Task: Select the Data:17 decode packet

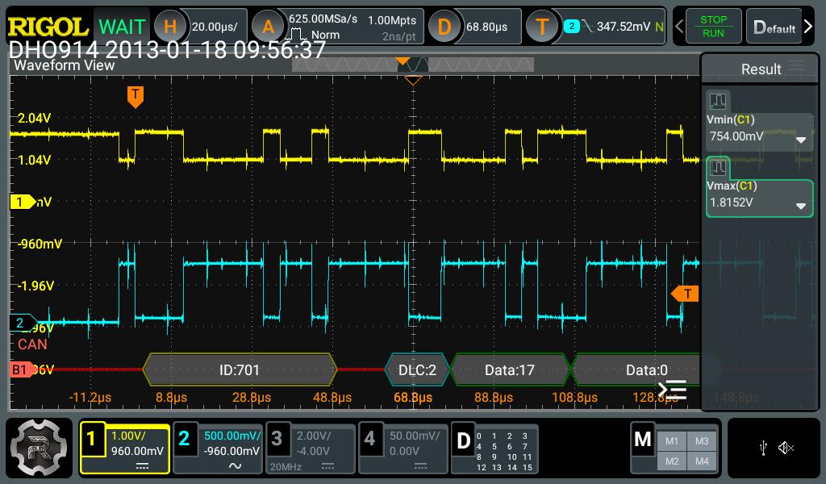Action: tap(510, 369)
